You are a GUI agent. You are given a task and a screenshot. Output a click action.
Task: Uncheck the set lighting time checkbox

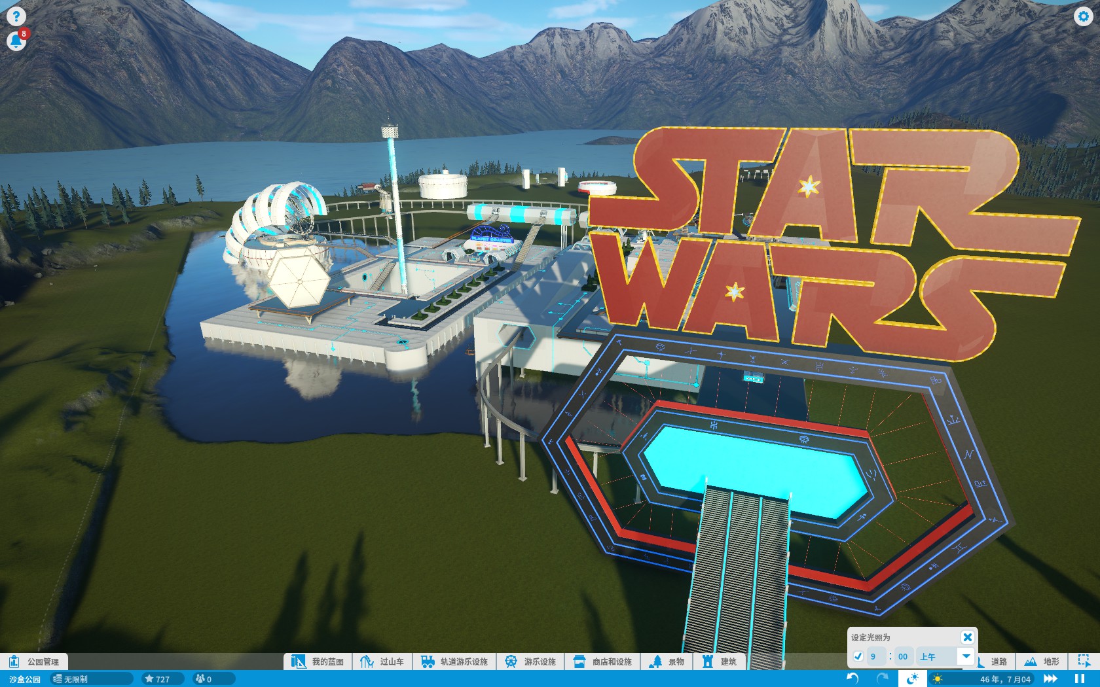858,656
